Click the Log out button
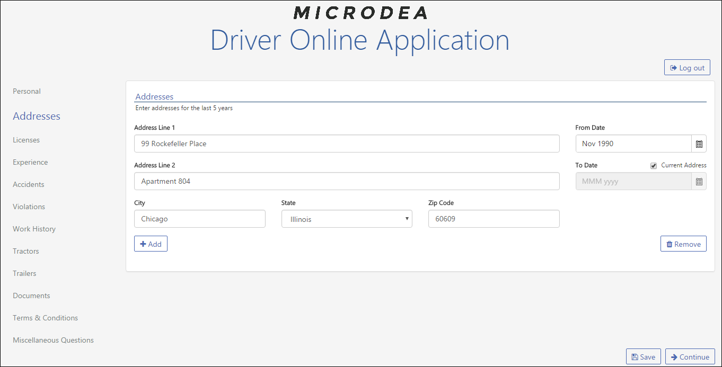The image size is (722, 367). (x=687, y=67)
